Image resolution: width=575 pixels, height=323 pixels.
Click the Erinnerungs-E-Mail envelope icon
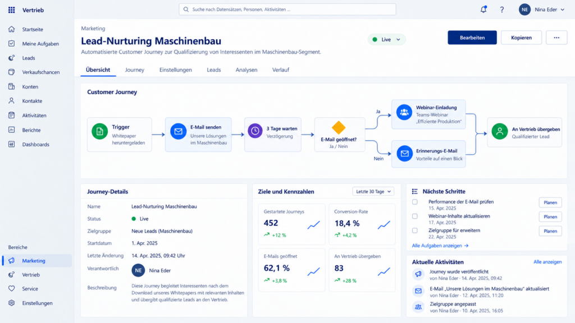[404, 154]
